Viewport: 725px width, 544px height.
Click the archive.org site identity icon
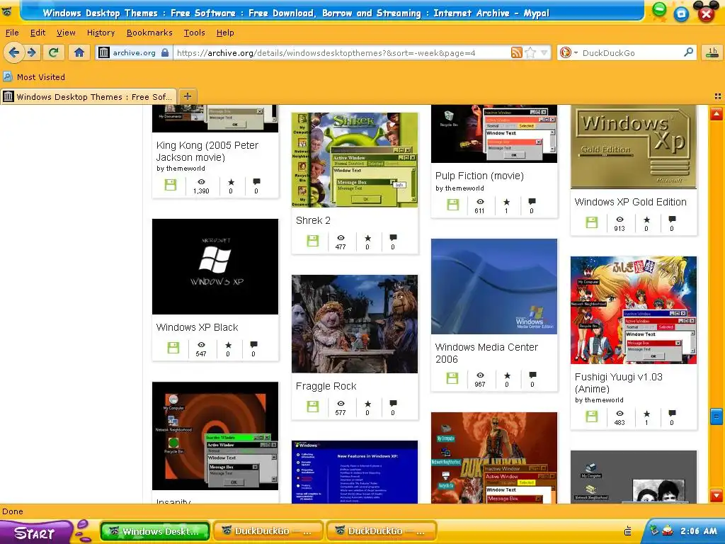click(x=104, y=52)
